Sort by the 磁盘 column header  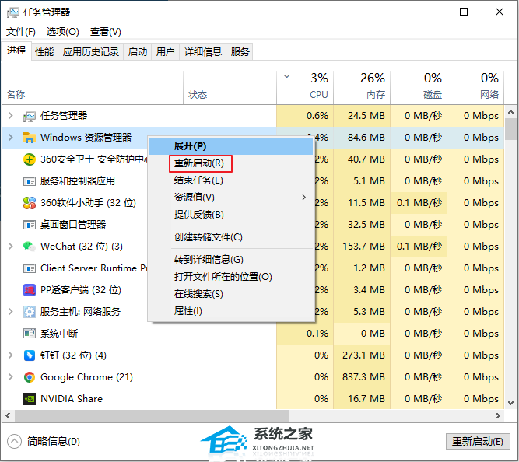click(x=419, y=88)
